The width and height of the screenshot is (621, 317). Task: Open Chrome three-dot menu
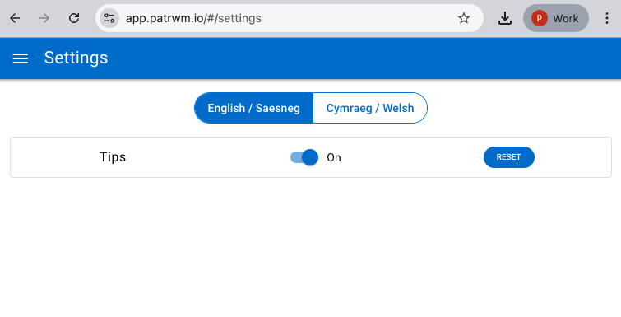pyautogui.click(x=607, y=18)
